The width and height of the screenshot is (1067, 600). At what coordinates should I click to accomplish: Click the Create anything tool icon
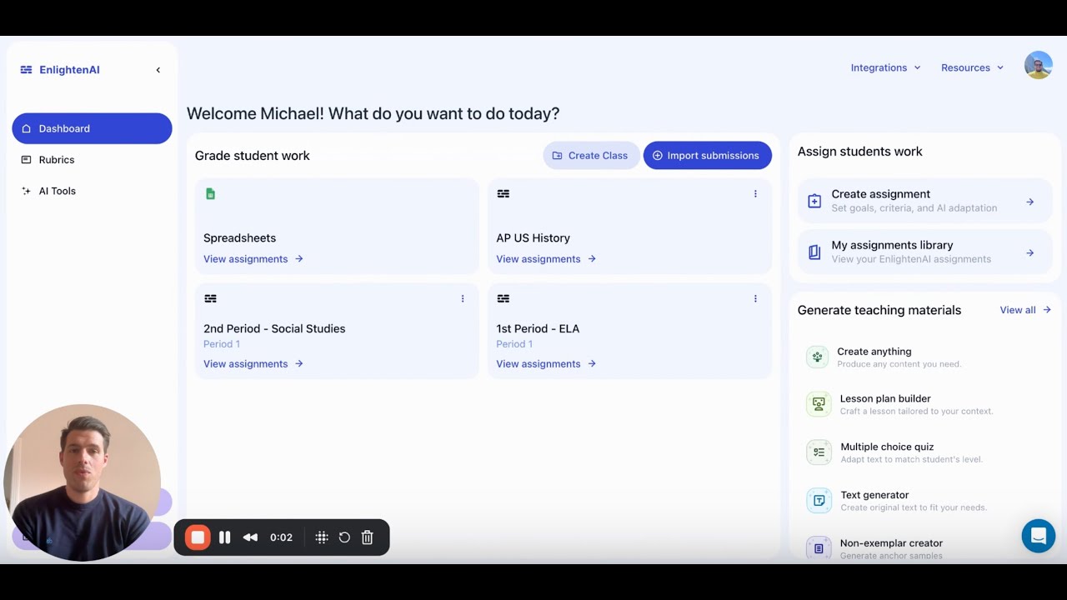[x=818, y=357]
